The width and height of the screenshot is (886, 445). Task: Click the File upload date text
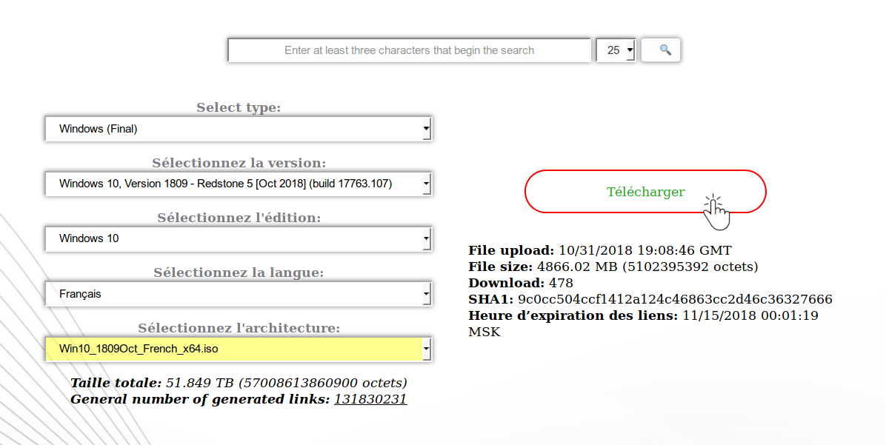pos(644,250)
